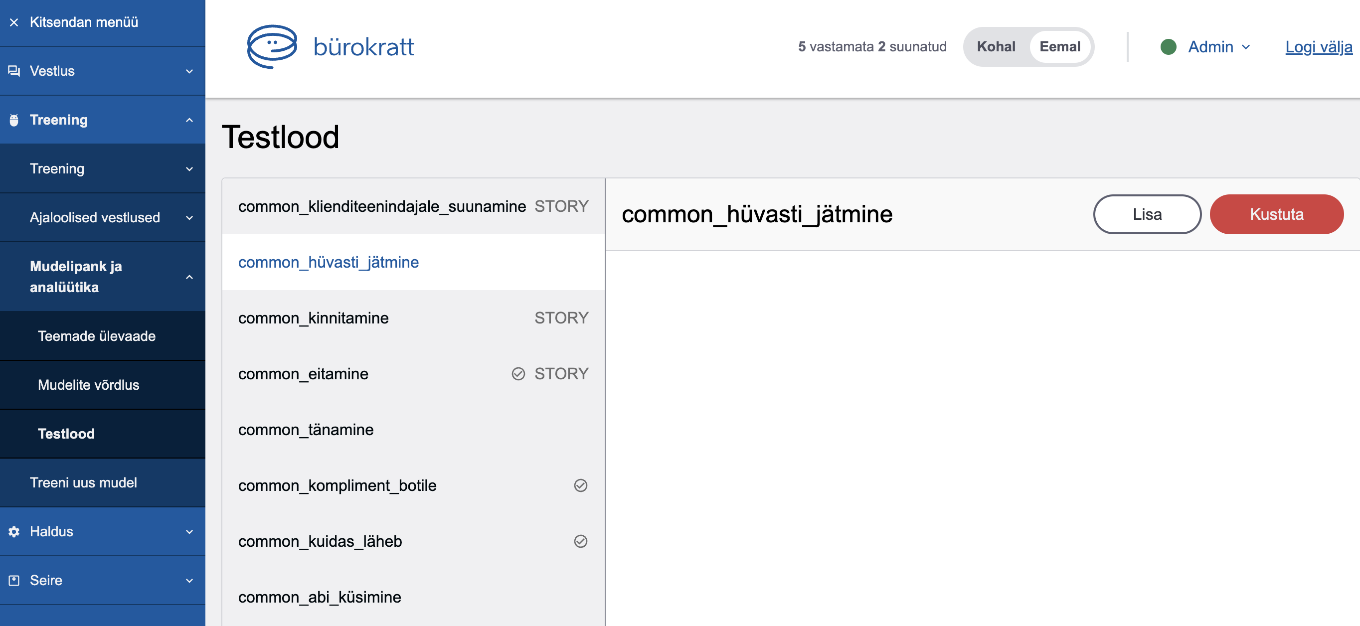Open Teemade ülevaade page
Image resolution: width=1360 pixels, height=626 pixels.
102,336
